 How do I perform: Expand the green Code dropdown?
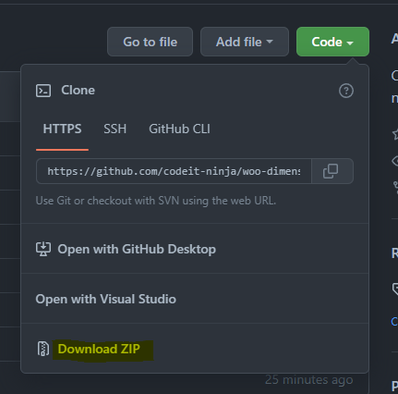point(332,42)
